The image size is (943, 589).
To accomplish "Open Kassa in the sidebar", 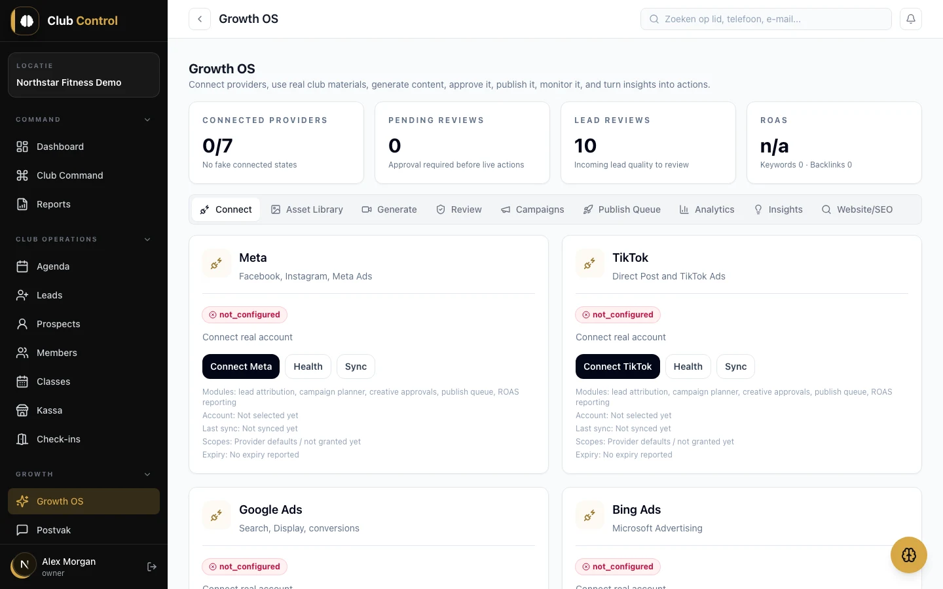I will click(84, 410).
